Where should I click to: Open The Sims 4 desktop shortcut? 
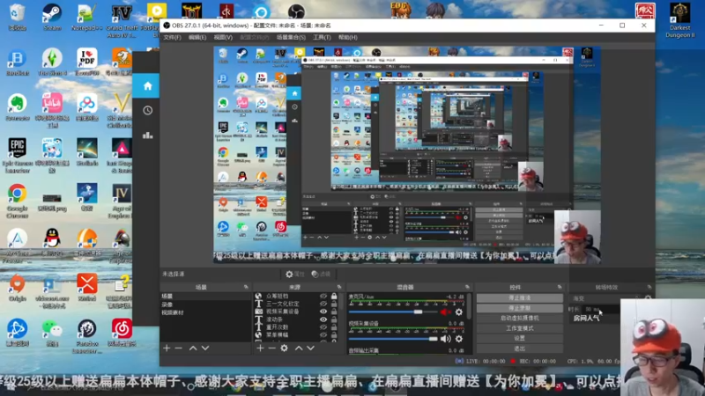pos(52,62)
